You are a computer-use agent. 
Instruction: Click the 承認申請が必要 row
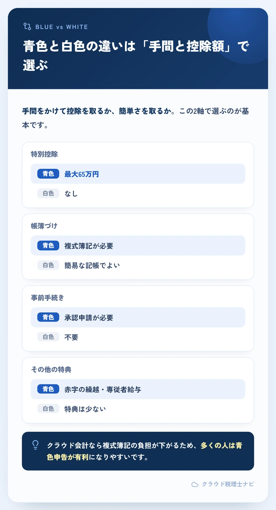138,317
